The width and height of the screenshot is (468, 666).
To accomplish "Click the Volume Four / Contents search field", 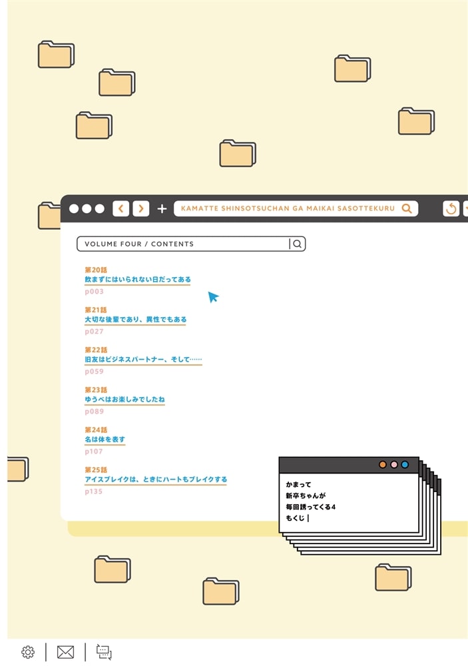I will tap(183, 244).
